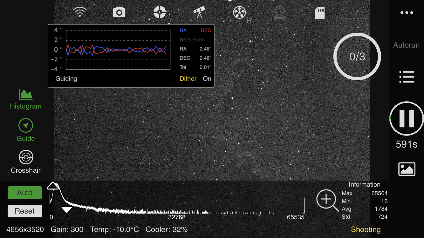The height and width of the screenshot is (238, 424).
Task: Click the solid lower histogram triangle handle
Action: (67, 210)
